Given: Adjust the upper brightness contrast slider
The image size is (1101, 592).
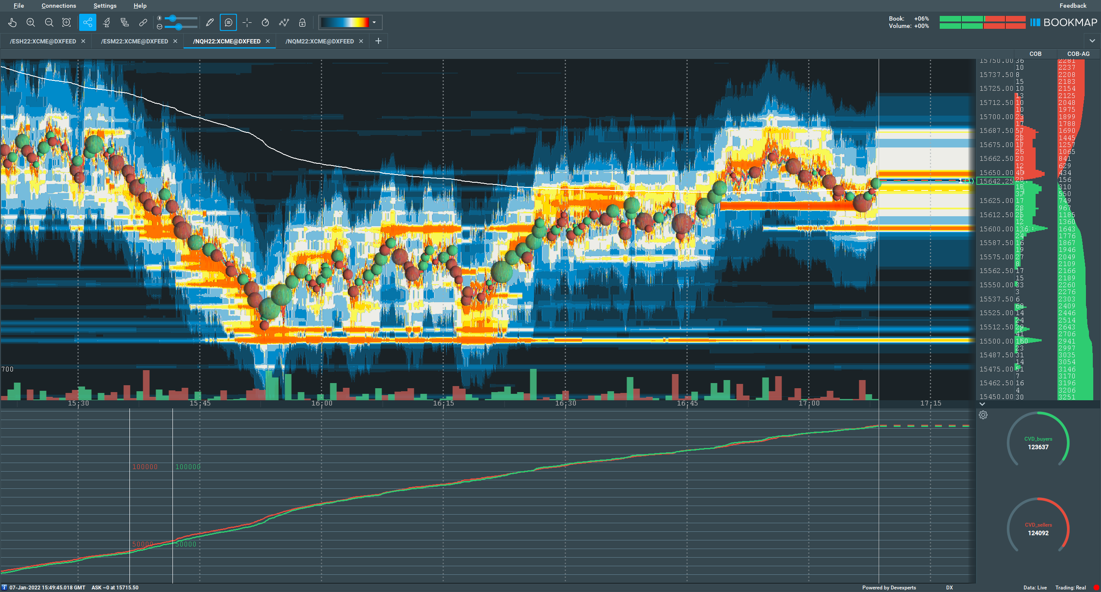Looking at the screenshot, I should tap(173, 18).
